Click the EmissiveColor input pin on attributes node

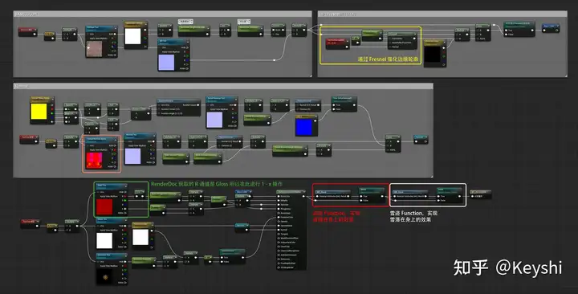[279, 217]
